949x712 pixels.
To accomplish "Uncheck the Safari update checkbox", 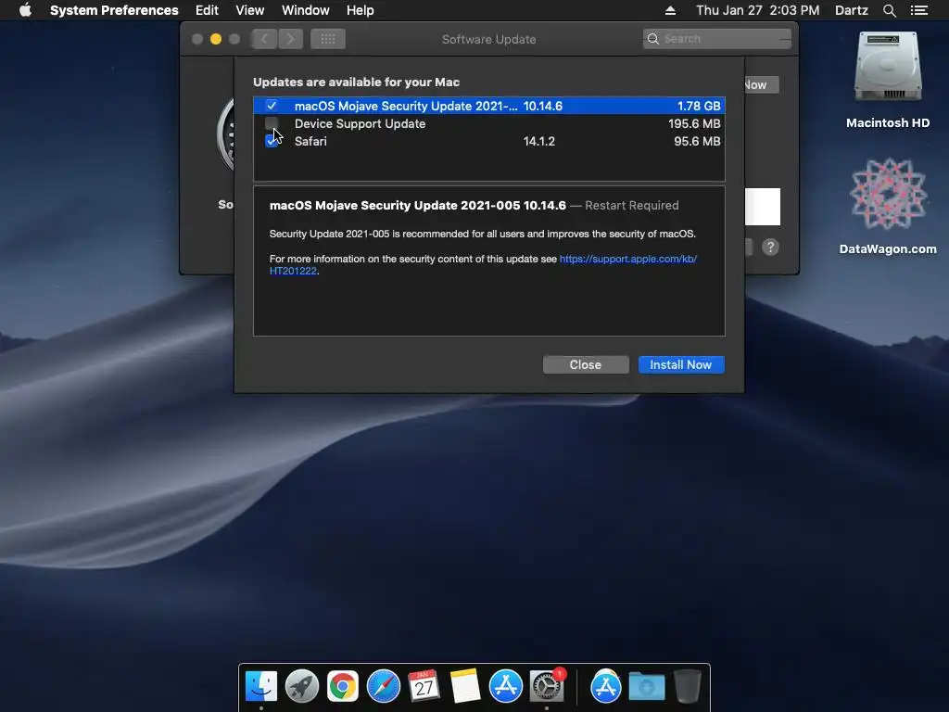I will pyautogui.click(x=272, y=141).
